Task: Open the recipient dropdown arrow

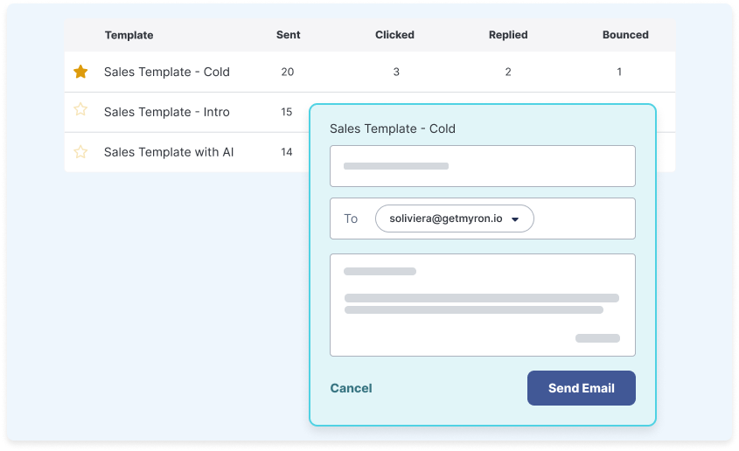Action: 515,219
